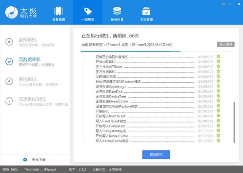The image size is (243, 173).
Task: Click the [16:12:02] timestamp
Action: click(205, 141)
